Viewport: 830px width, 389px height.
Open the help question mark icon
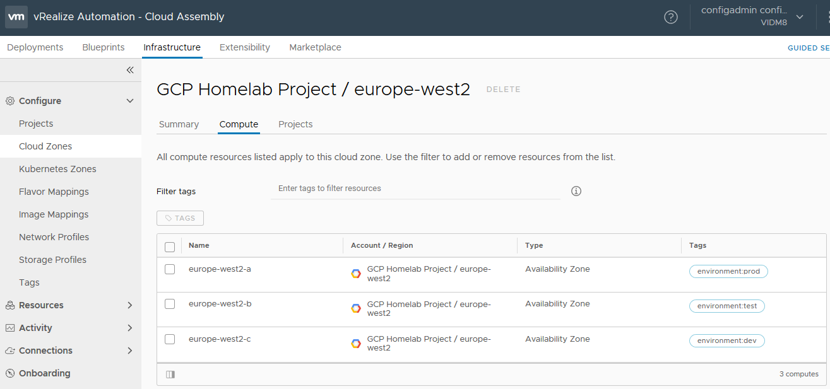[671, 17]
